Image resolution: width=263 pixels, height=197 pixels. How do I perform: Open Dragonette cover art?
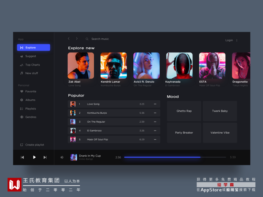point(241,66)
